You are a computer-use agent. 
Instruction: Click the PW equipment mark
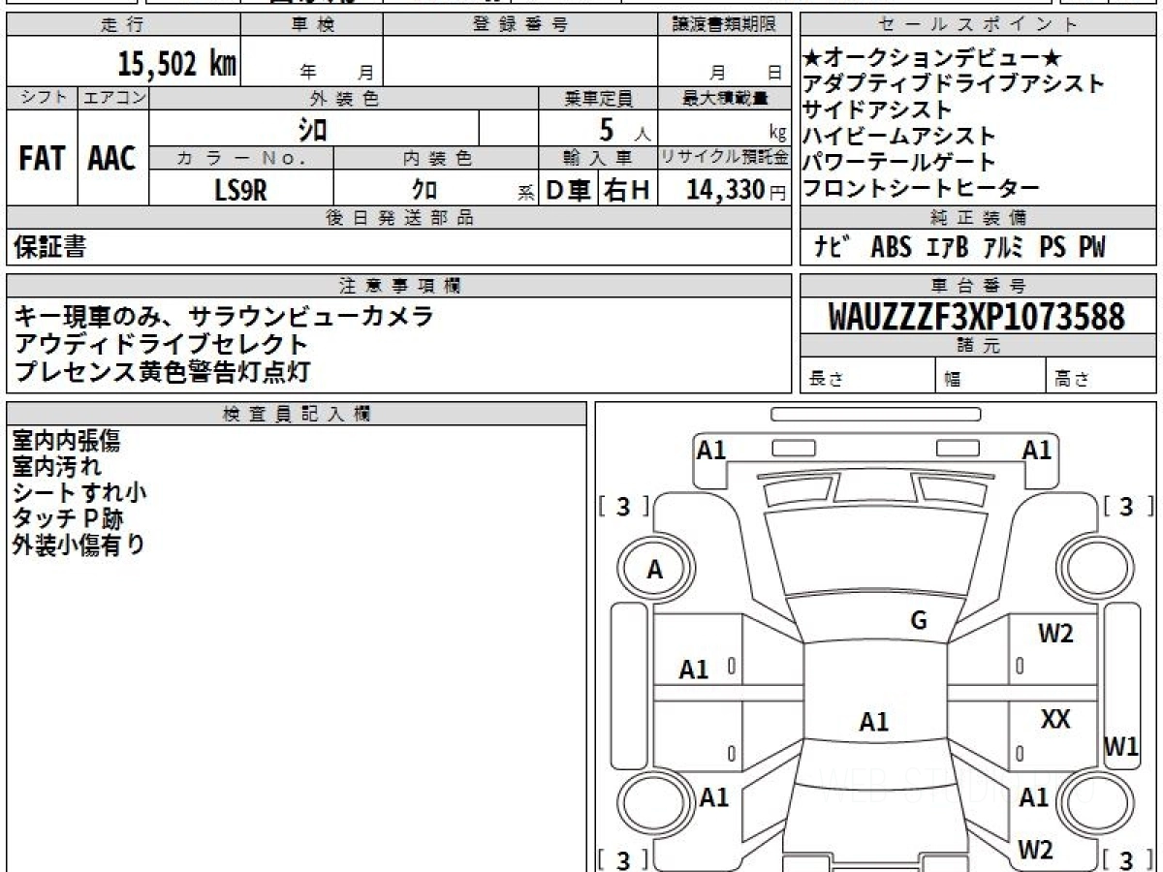pos(1090,248)
